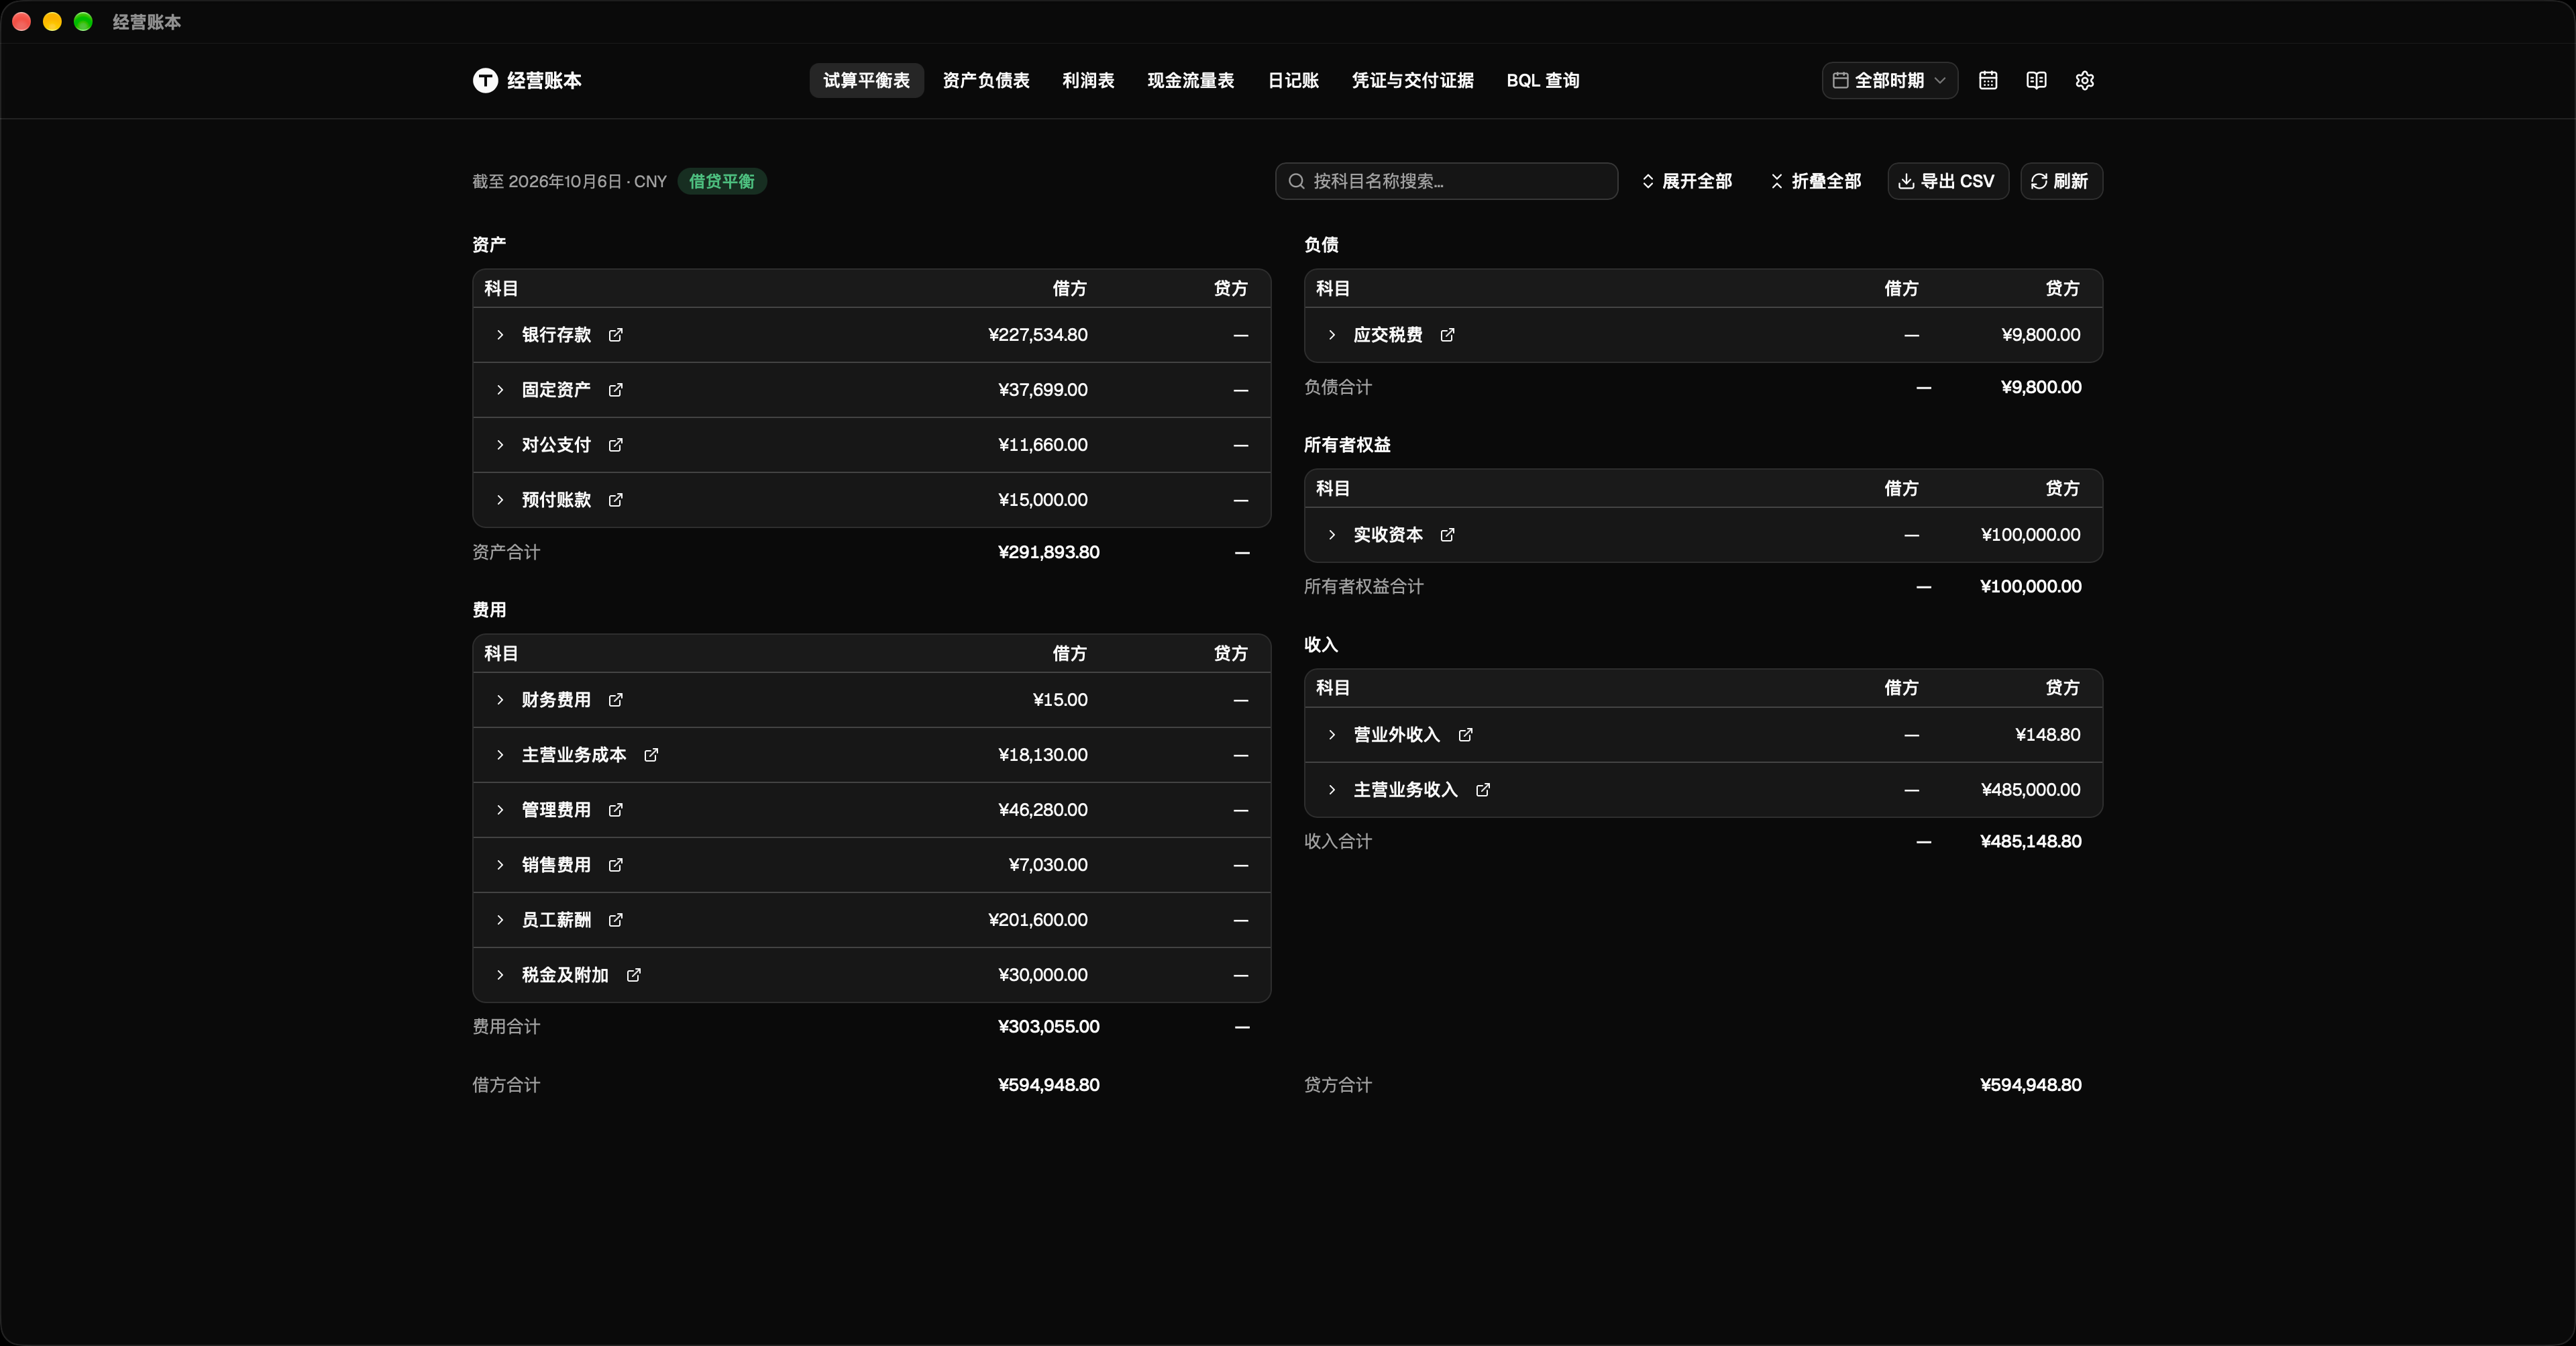Expand the 实收资本 account row
This screenshot has width=2576, height=1346.
click(1332, 535)
